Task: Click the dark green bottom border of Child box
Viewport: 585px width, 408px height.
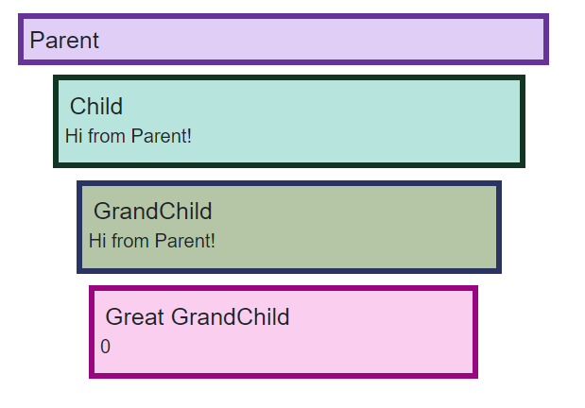Action: point(288,164)
